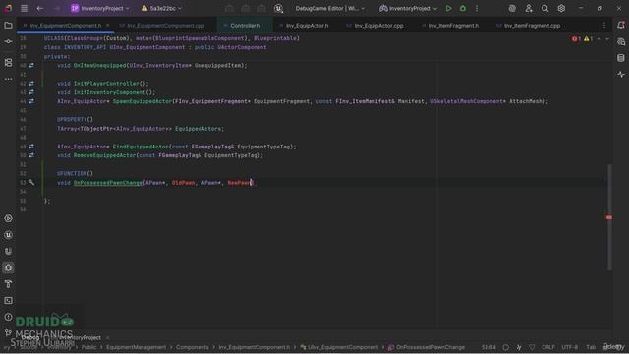Screen dimensions: 629x354
Task: Run the project with the green play icon
Action: pos(448,8)
